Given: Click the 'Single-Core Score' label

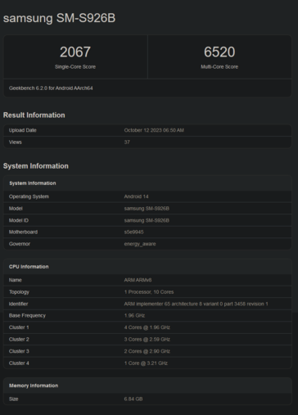Looking at the screenshot, I should coord(75,67).
